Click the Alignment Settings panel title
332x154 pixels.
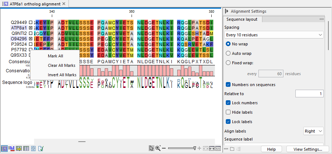(248, 11)
